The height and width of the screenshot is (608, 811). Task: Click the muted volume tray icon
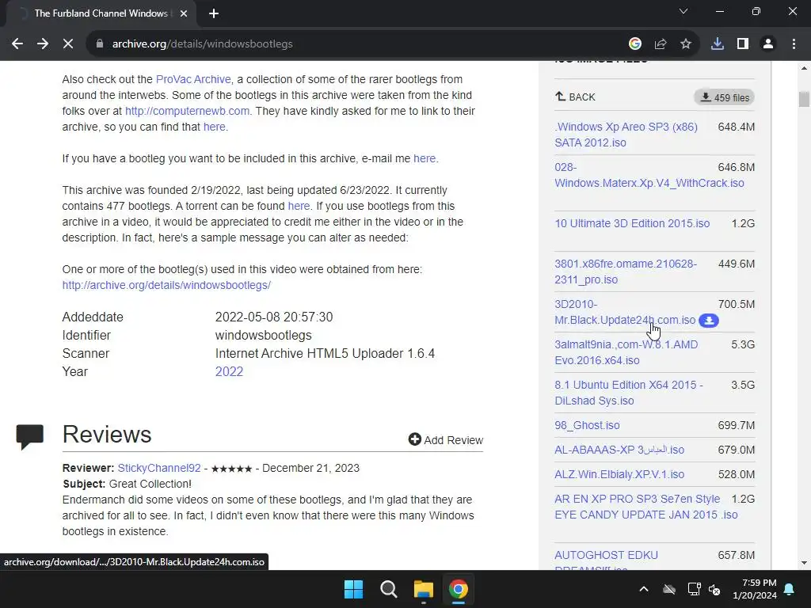715,589
